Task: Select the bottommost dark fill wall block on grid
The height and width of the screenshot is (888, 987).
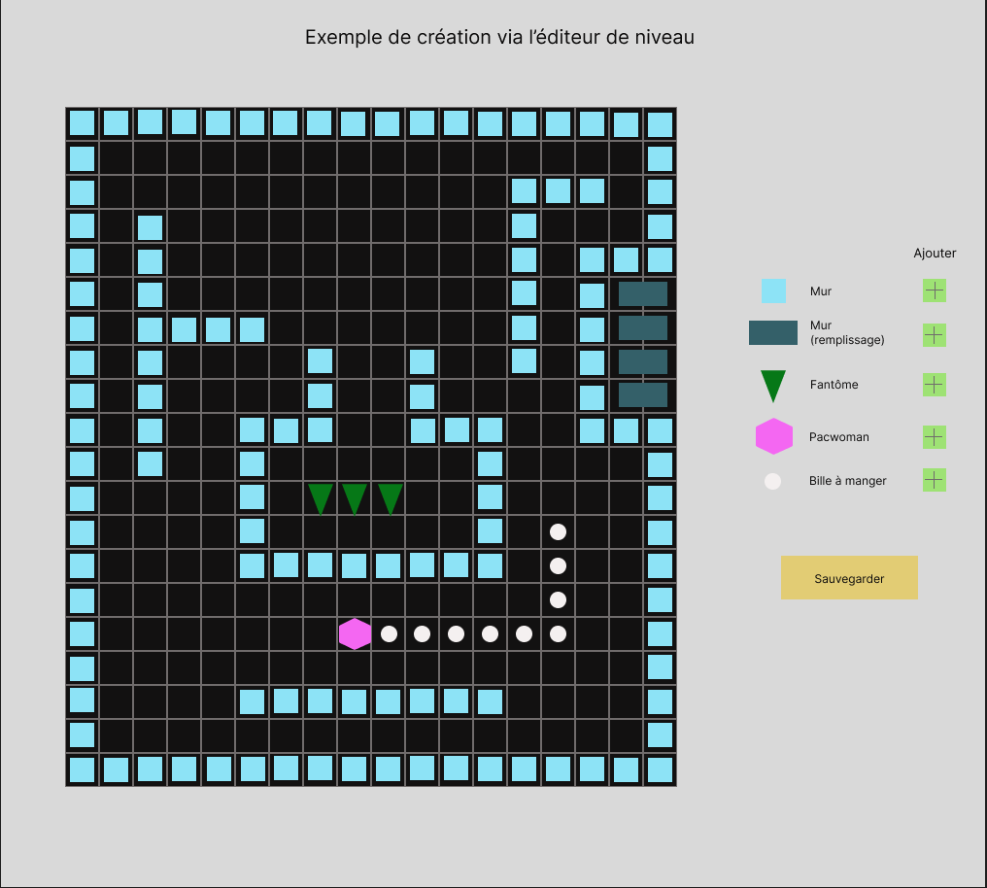Action: pyautogui.click(x=643, y=395)
